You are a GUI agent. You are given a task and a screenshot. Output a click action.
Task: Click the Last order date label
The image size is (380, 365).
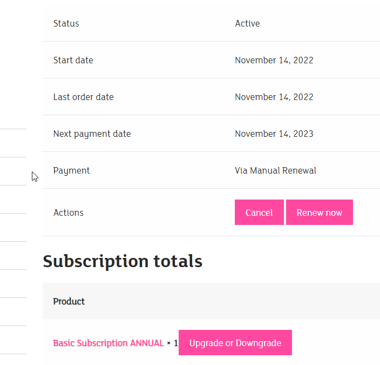point(83,97)
